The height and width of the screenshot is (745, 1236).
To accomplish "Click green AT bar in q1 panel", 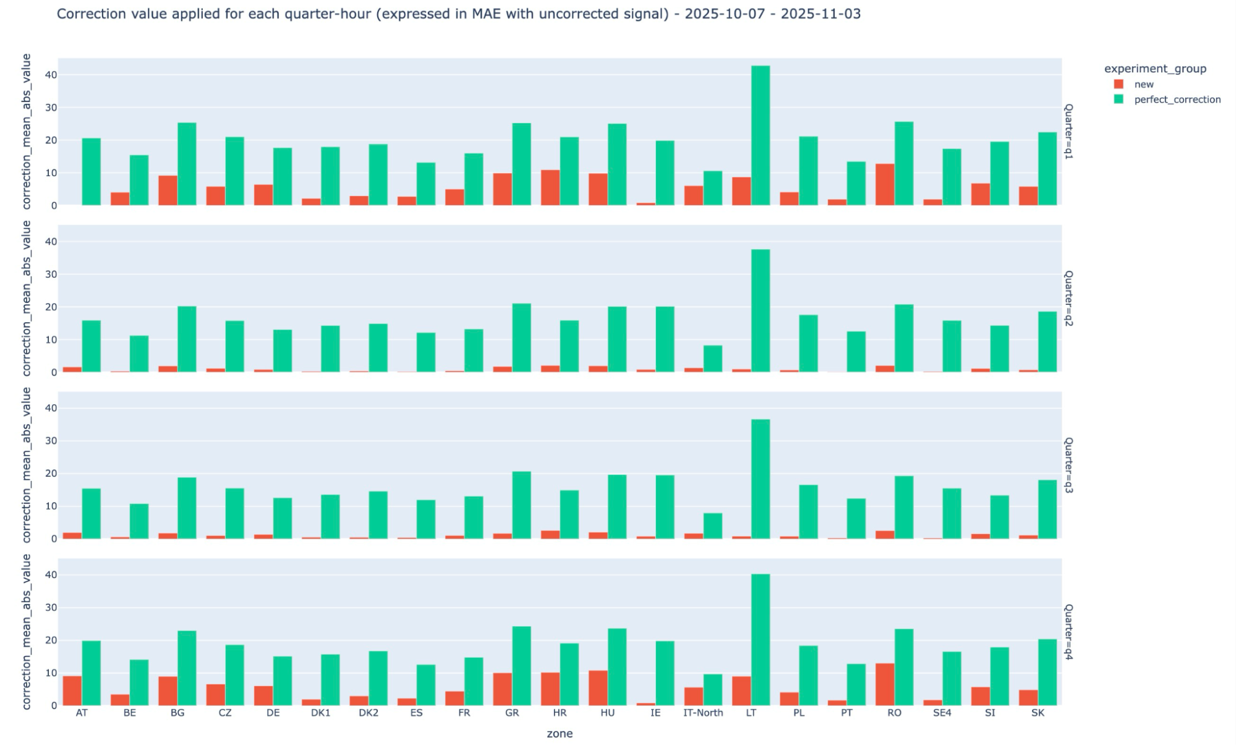I will pos(91,172).
